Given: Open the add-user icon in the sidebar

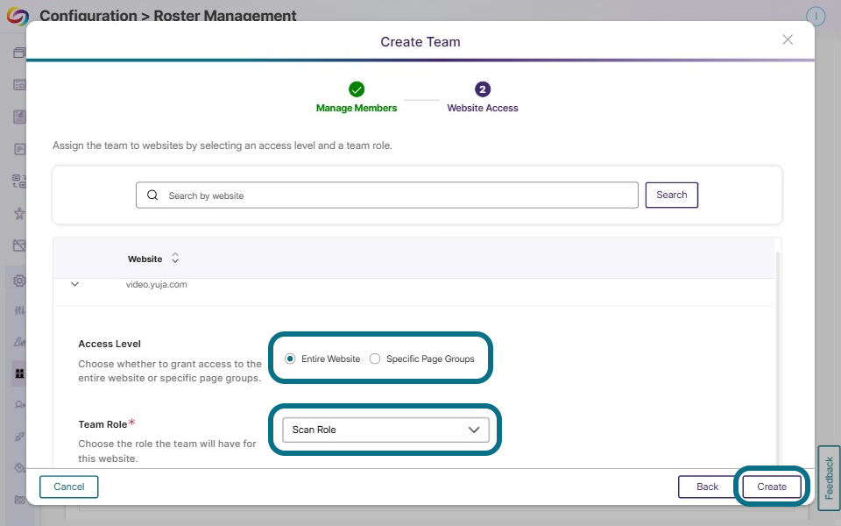Looking at the screenshot, I should click(19, 405).
